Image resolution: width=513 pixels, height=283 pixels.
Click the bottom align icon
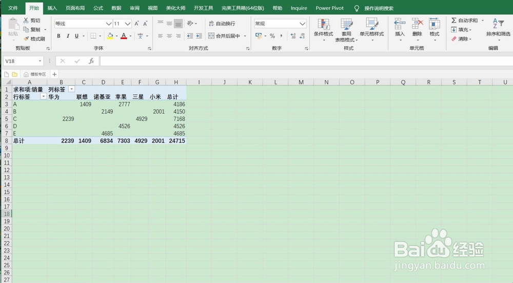178,23
